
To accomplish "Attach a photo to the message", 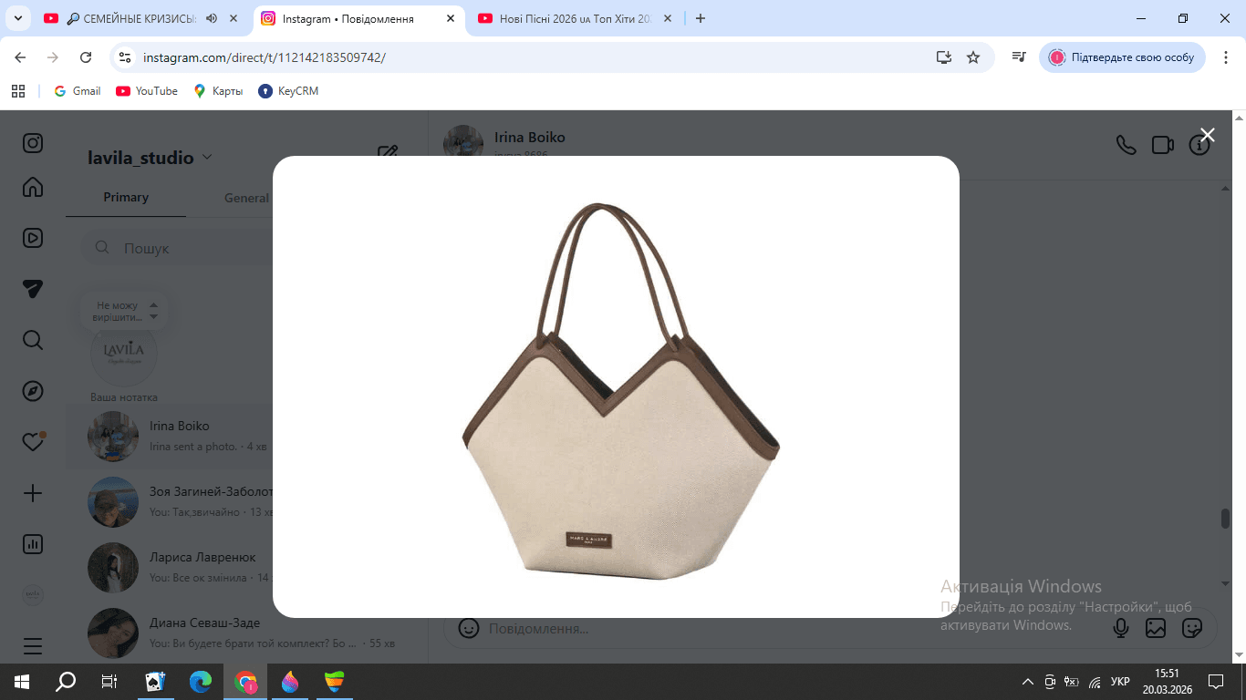I will click(1156, 628).
